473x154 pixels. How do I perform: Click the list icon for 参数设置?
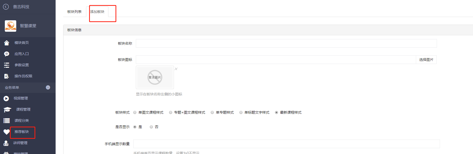7,65
